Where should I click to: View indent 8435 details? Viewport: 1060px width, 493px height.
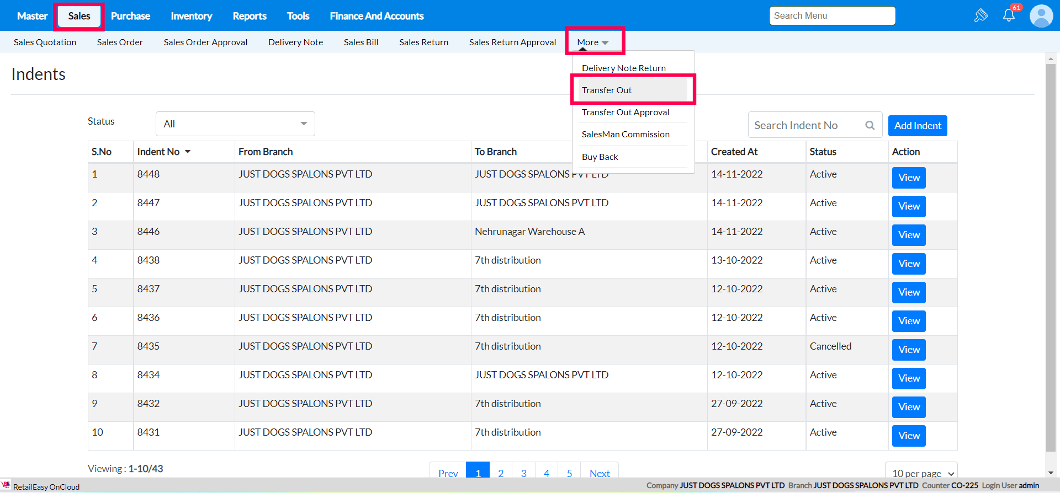coord(909,350)
